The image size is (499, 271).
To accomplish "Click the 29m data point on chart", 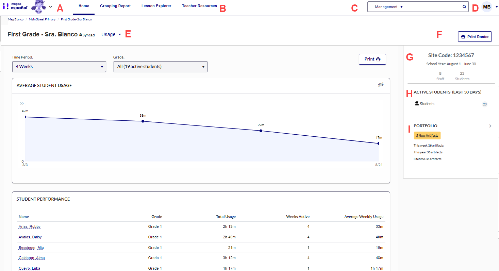I will 261,131.
